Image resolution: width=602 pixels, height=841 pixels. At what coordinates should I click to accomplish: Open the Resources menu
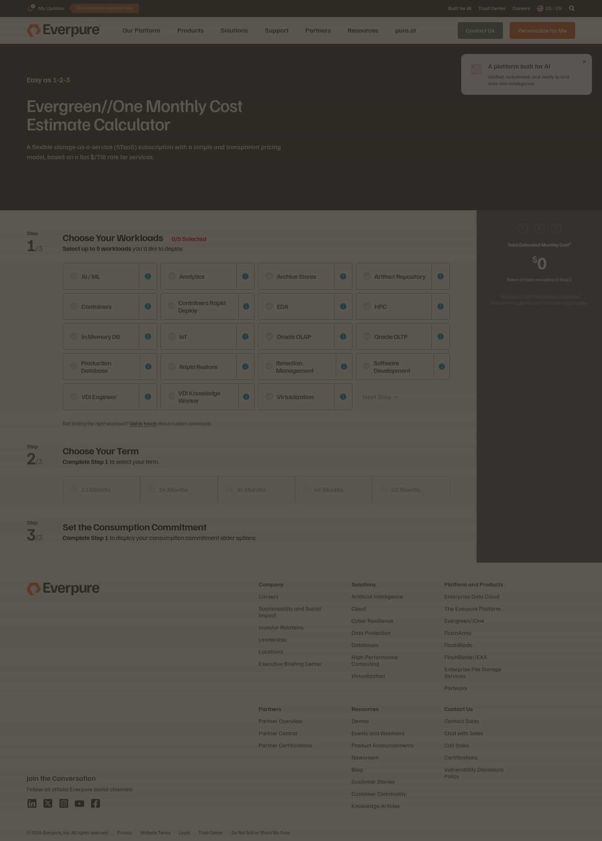(363, 31)
